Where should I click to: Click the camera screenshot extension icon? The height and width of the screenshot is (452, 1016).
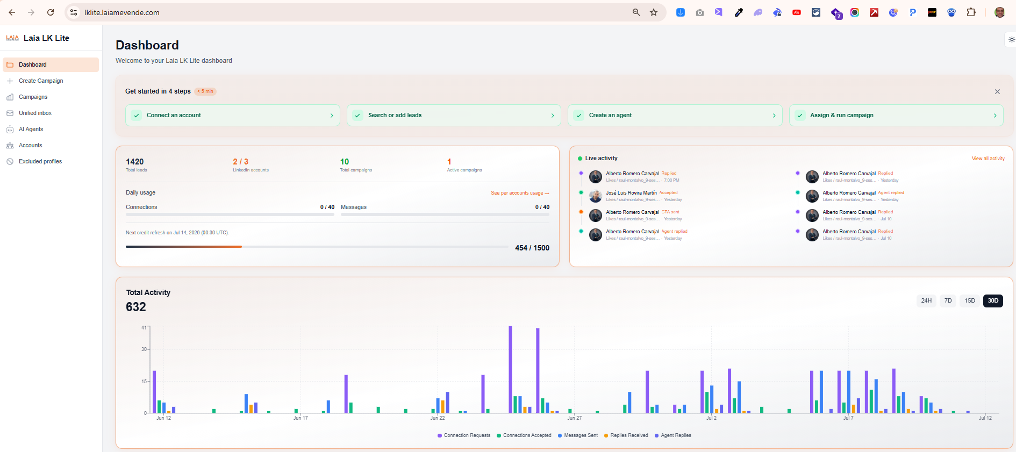(x=700, y=12)
